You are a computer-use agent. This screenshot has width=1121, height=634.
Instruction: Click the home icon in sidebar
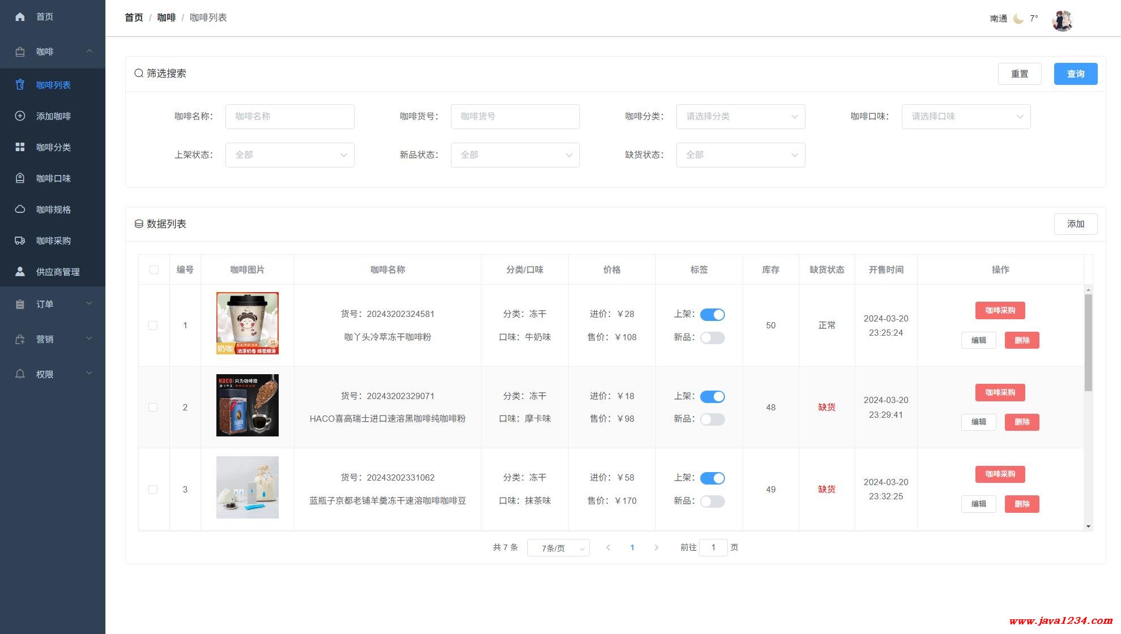pyautogui.click(x=20, y=17)
